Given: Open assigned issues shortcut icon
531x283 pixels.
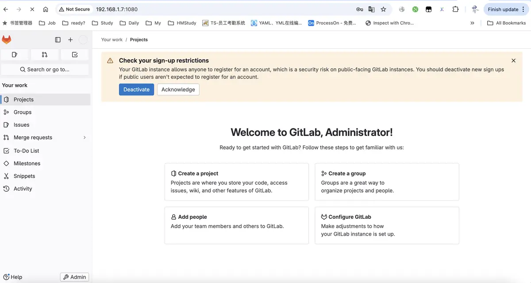Looking at the screenshot, I should tap(15, 54).
